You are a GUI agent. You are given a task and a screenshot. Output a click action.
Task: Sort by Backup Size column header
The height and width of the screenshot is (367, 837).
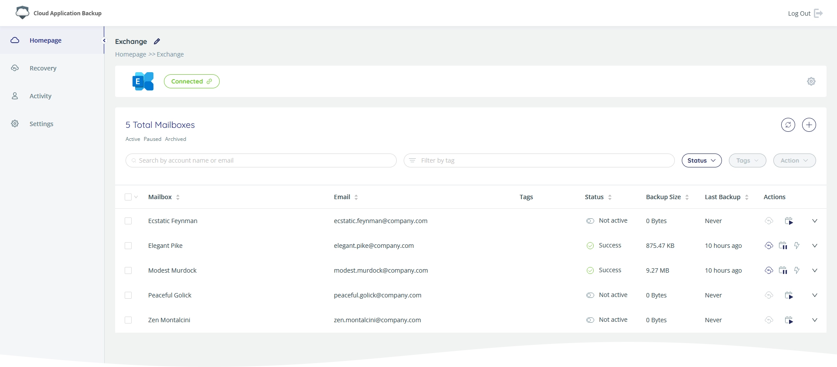click(667, 197)
